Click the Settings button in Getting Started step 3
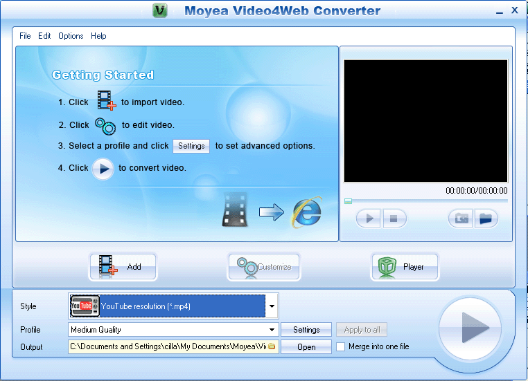 point(191,146)
